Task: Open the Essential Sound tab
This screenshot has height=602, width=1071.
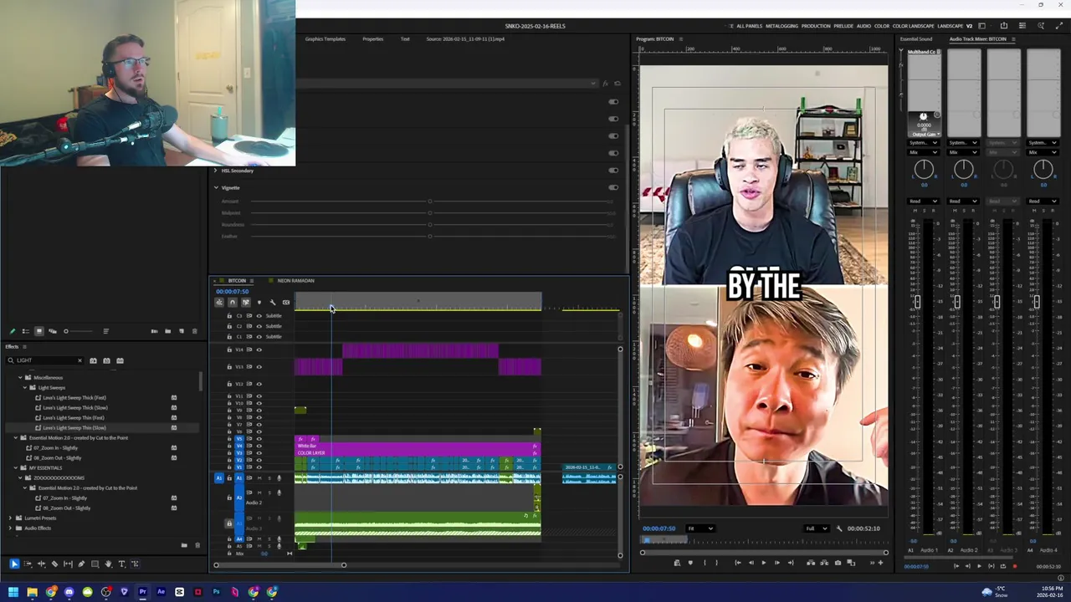Action: (x=915, y=39)
